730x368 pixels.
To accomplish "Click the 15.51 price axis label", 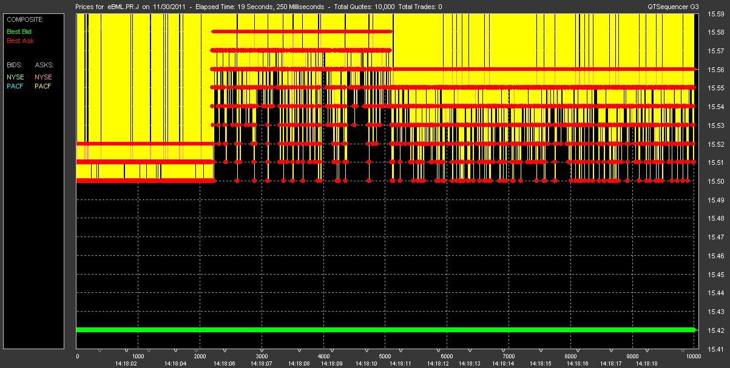I will click(x=716, y=163).
